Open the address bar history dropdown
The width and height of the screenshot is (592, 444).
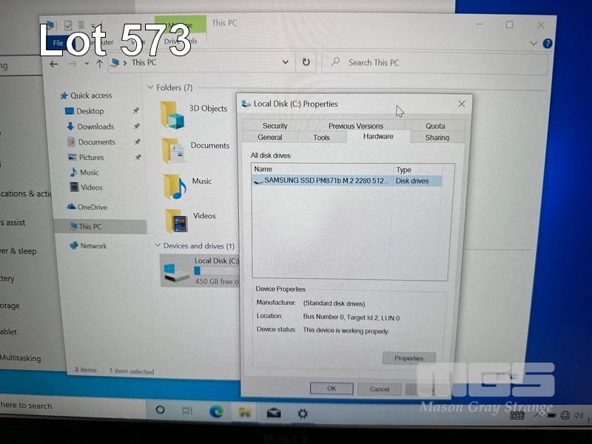pos(287,62)
